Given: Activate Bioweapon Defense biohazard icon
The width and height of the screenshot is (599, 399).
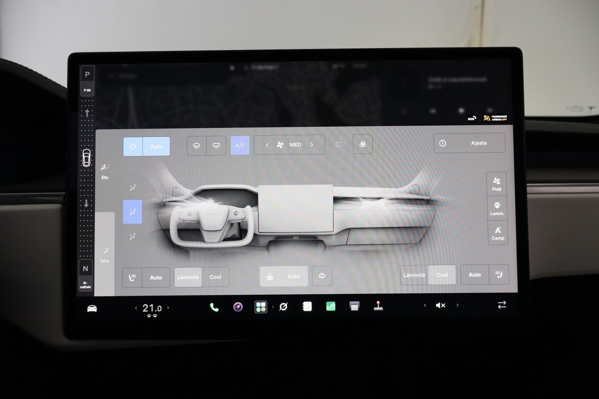Looking at the screenshot, I should 363,144.
